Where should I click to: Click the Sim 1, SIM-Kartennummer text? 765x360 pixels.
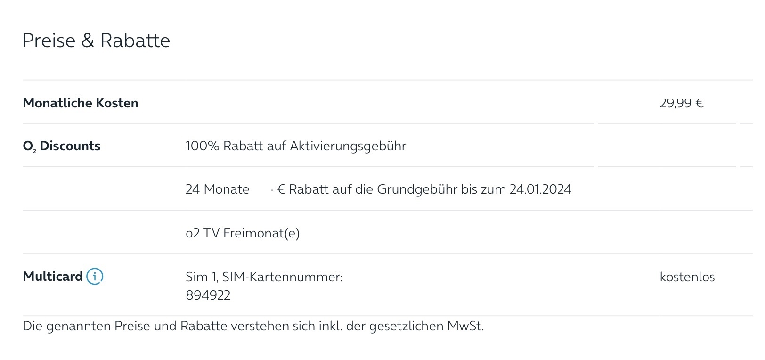coord(264,277)
